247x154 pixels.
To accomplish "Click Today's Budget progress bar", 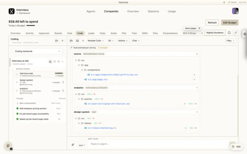I will (x=33, y=26).
